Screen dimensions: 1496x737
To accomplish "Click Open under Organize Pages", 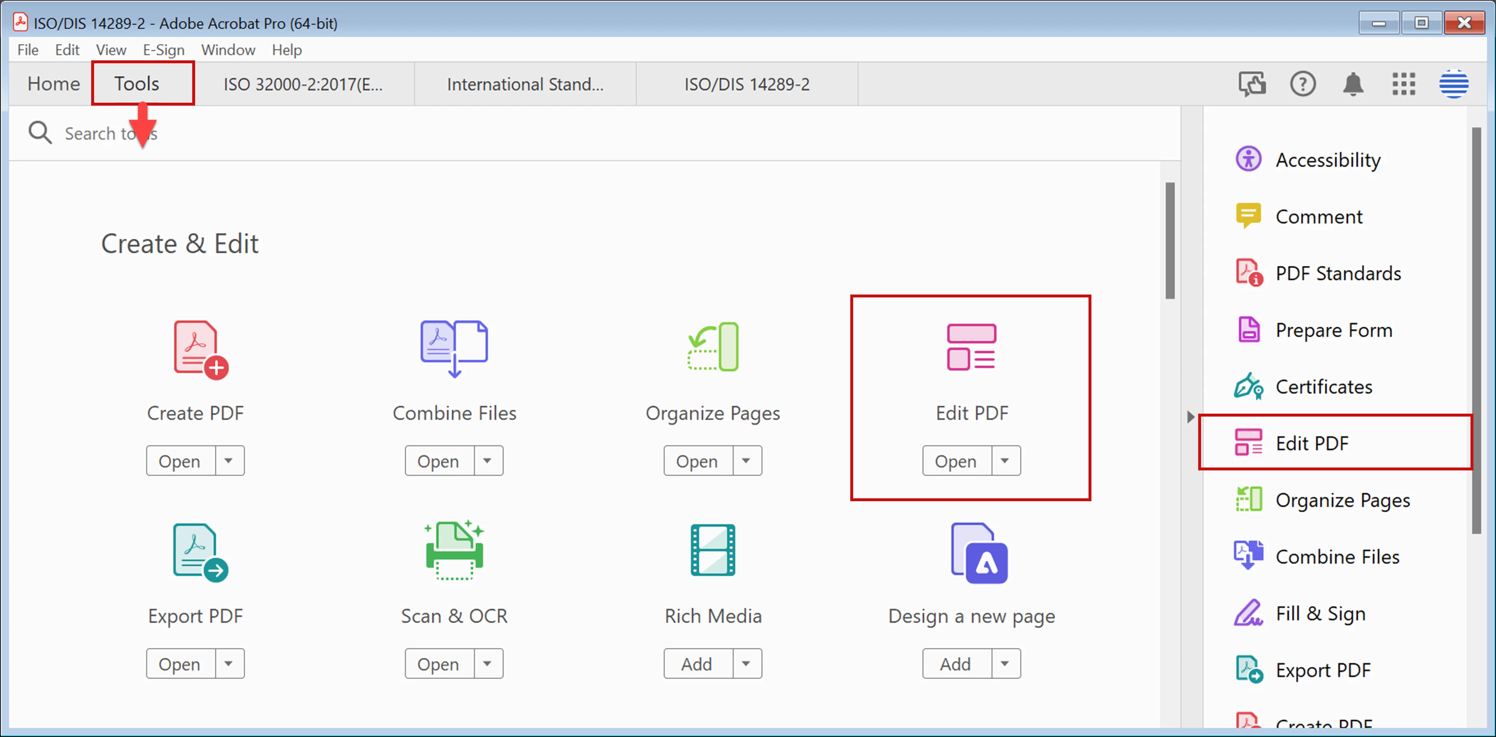I will 697,461.
